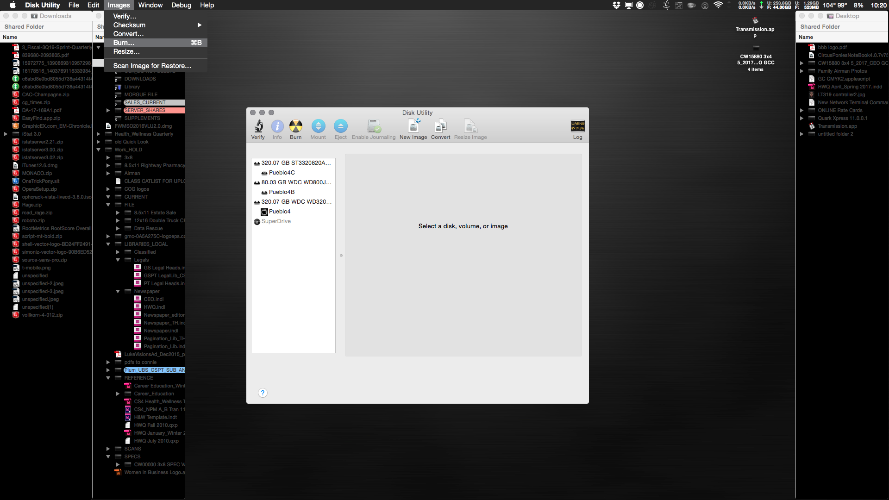
Task: Select the SuperDrive entry
Action: click(293, 221)
